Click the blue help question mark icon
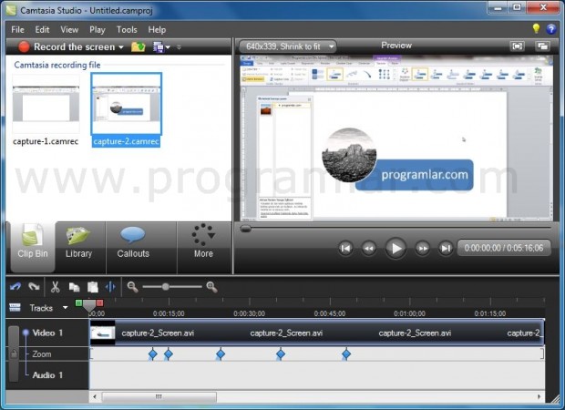Image resolution: width=565 pixels, height=410 pixels. coord(551,29)
